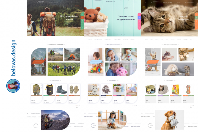Click phone icon in outdoor boutique header

pos(37,2)
